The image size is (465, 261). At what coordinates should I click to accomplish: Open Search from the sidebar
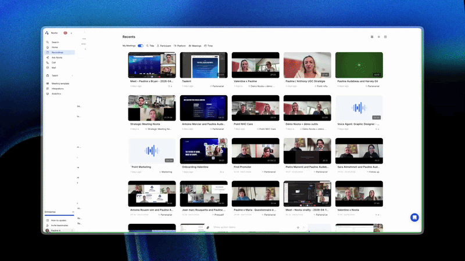pos(55,42)
